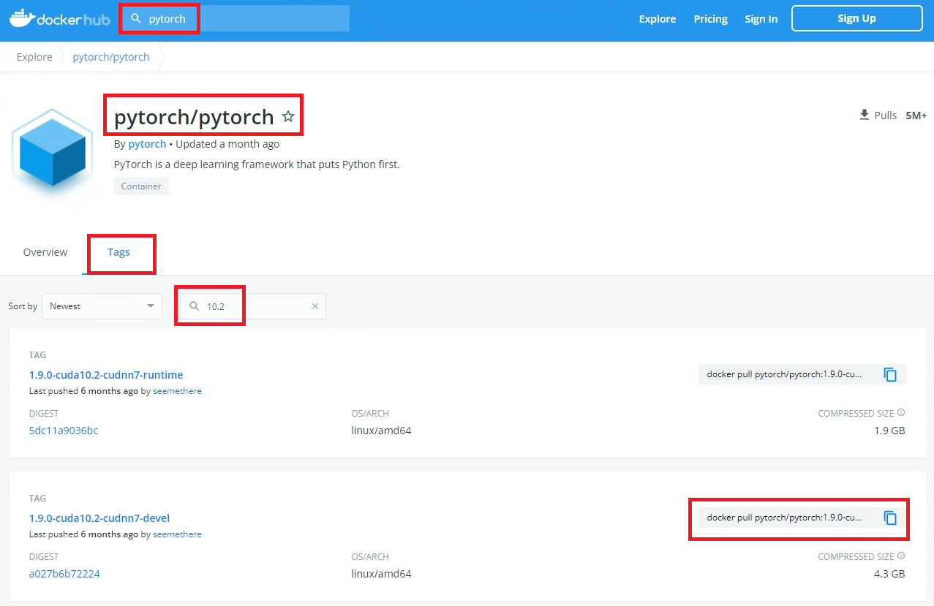This screenshot has width=934, height=606.
Task: Click the search icon in tag filter box
Action: coord(195,306)
